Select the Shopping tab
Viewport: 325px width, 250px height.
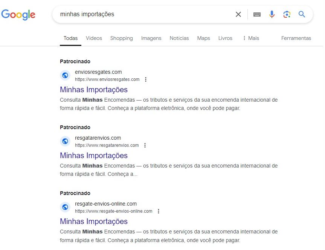click(121, 38)
